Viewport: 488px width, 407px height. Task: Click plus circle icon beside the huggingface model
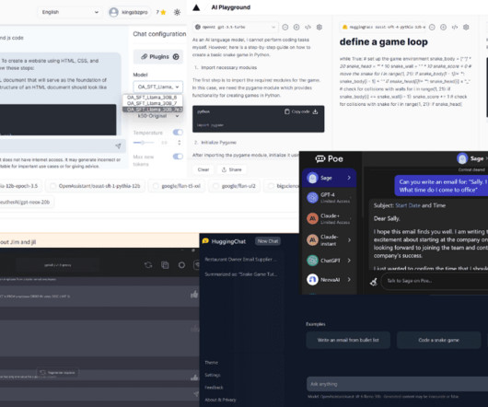(444, 28)
